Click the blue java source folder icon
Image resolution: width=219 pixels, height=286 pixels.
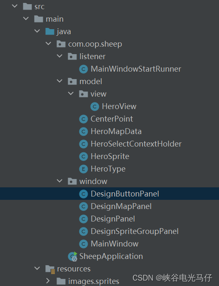pos(50,31)
